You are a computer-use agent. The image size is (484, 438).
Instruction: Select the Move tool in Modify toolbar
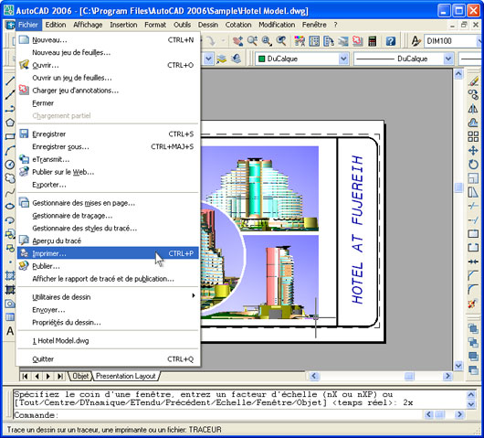[473, 151]
